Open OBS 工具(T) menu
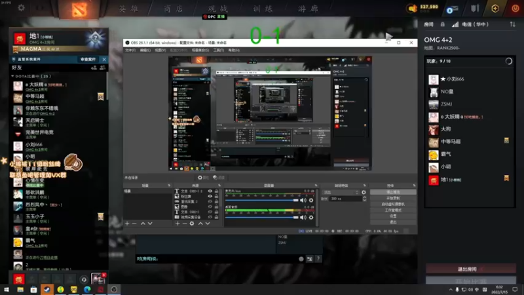 click(x=219, y=50)
